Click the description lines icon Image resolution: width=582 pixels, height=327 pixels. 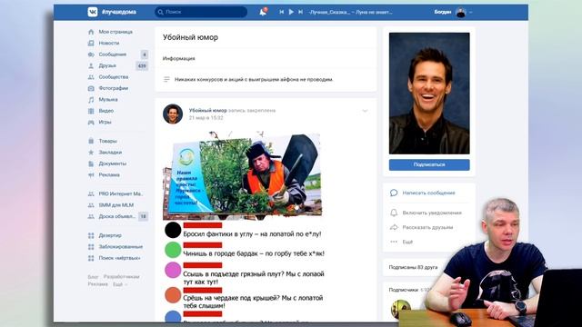click(x=166, y=79)
